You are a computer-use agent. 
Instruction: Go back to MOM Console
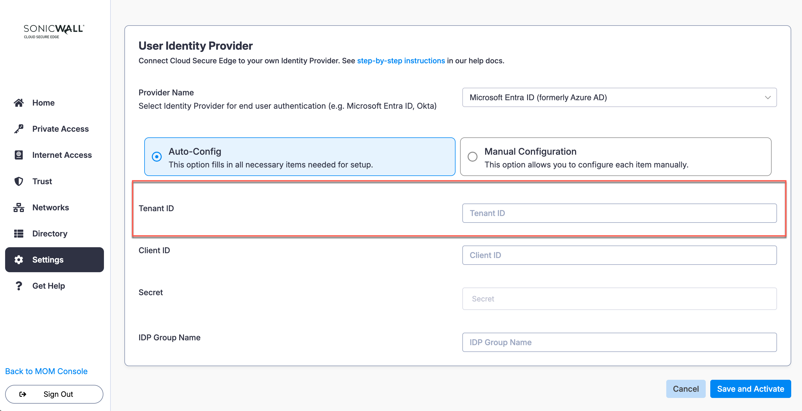tap(46, 371)
